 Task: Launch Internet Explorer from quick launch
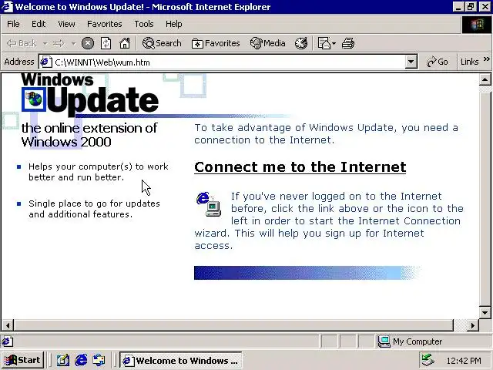[x=81, y=360]
